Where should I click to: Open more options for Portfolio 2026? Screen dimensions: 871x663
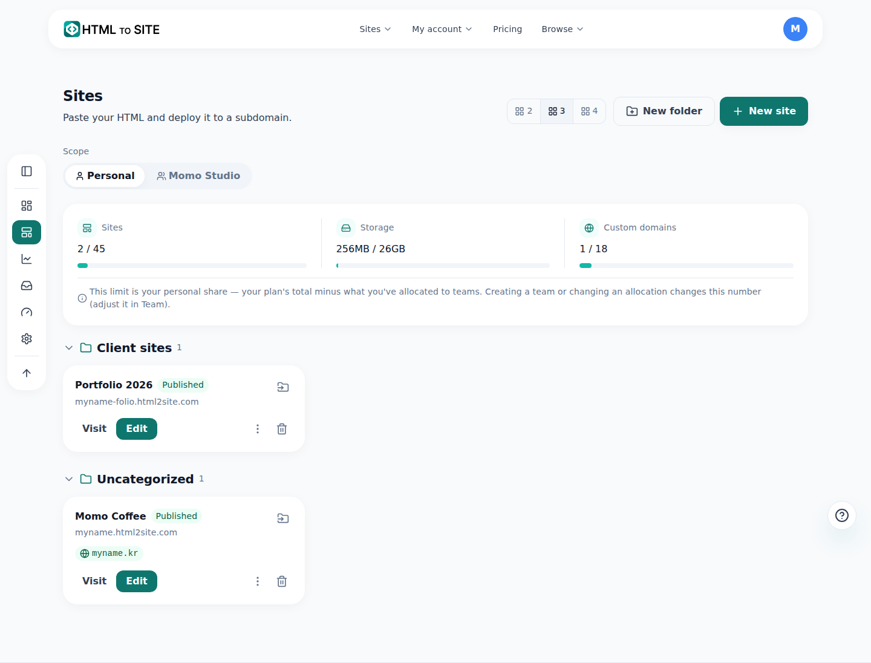click(x=258, y=429)
